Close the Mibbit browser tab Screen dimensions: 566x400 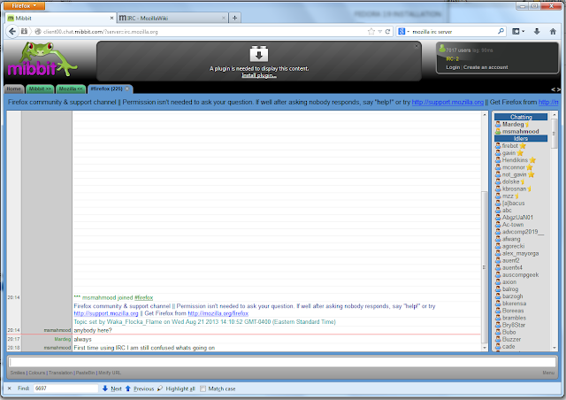tap(111, 18)
